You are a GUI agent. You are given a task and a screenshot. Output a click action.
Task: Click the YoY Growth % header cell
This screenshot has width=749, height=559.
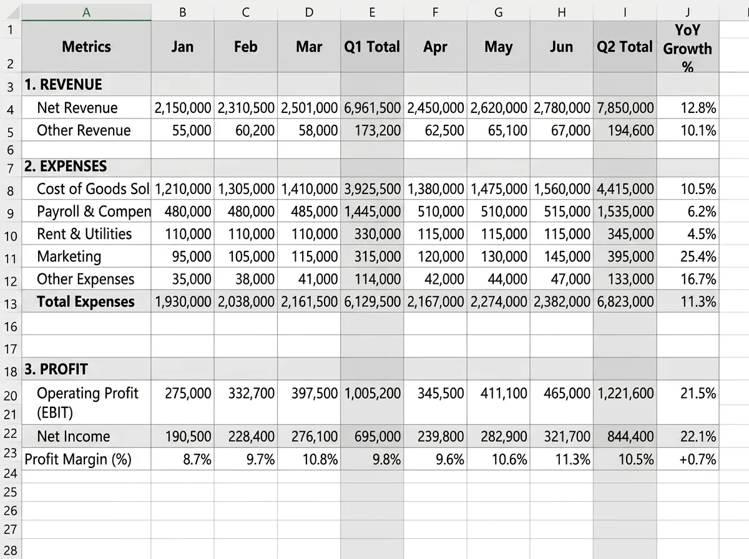(688, 47)
